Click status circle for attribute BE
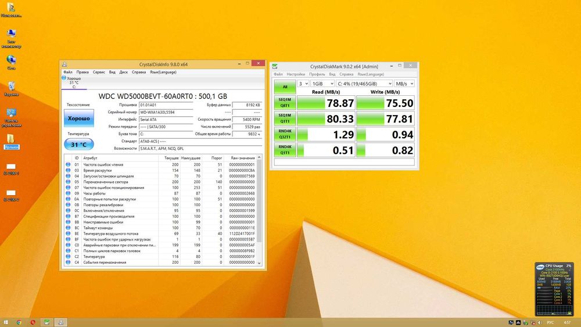The width and height of the screenshot is (581, 327). (x=68, y=233)
